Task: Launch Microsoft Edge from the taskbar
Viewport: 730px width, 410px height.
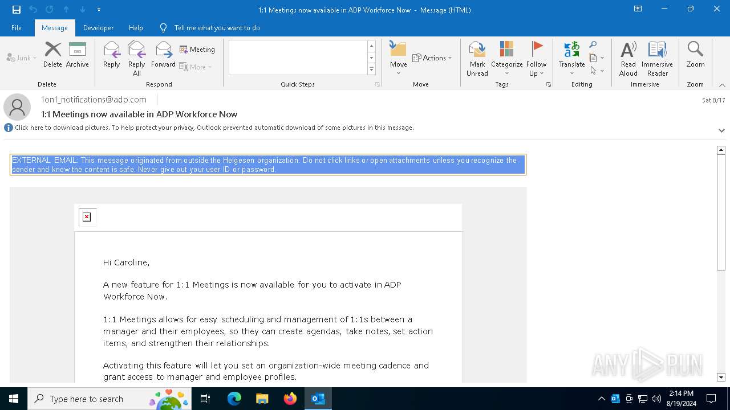Action: click(x=234, y=399)
